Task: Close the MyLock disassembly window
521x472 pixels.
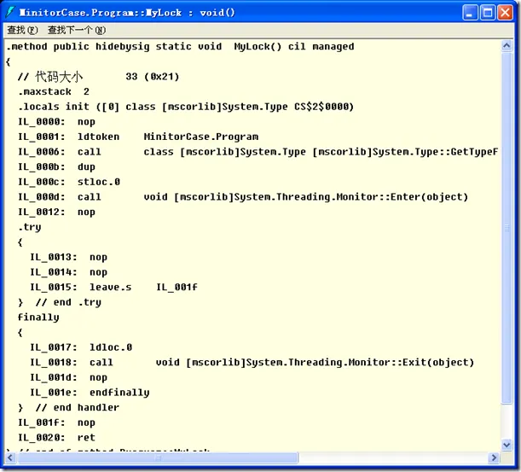Action: point(505,13)
